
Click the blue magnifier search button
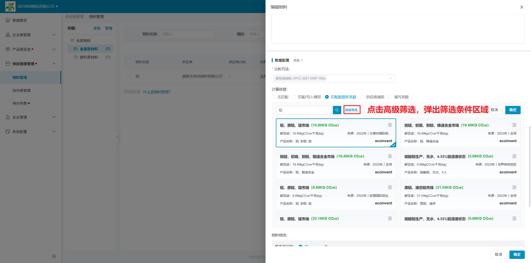tap(337, 110)
